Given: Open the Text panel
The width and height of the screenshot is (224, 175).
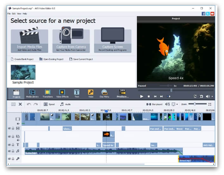Looking at the screenshot, I should (x=77, y=94).
